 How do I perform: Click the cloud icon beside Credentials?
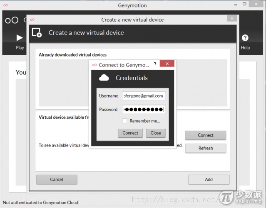tap(104, 78)
